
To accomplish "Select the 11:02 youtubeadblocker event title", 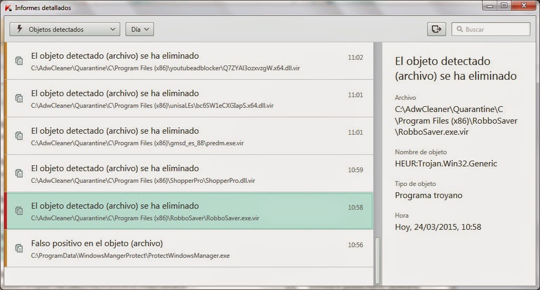I will [115, 56].
